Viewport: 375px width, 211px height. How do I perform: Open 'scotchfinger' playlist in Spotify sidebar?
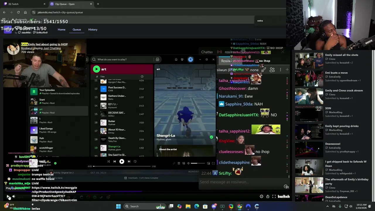pos(59,149)
